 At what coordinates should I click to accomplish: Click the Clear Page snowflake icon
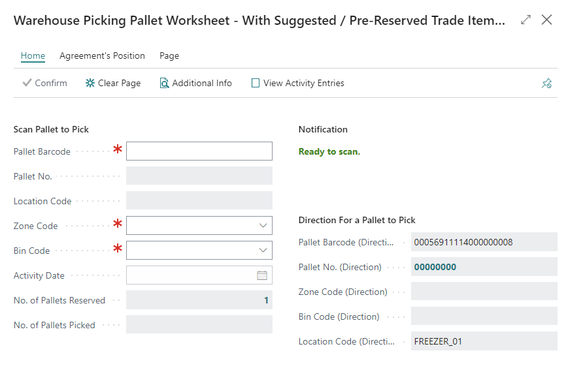tap(90, 84)
